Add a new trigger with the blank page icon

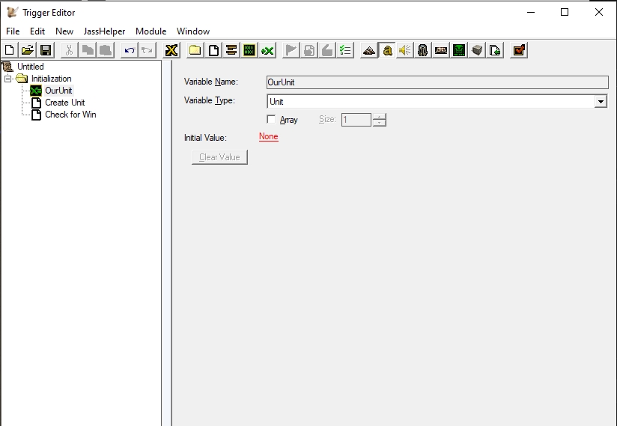point(213,50)
